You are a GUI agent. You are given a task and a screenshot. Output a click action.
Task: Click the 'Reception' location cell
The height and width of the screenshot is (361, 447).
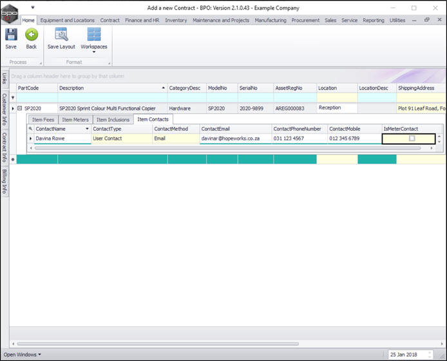337,108
